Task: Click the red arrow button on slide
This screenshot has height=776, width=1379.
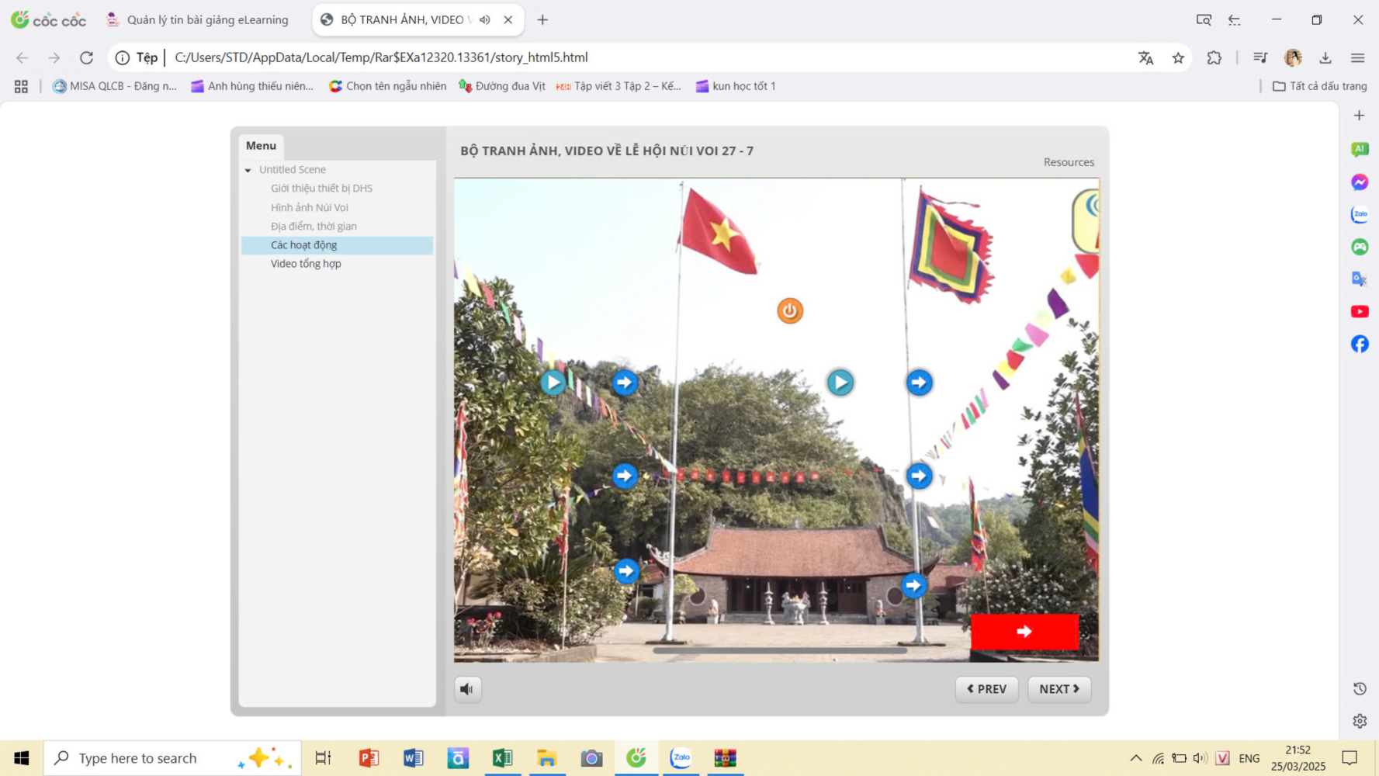Action: coord(1024,632)
